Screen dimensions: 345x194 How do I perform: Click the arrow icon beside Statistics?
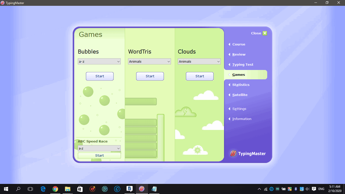(x=229, y=85)
